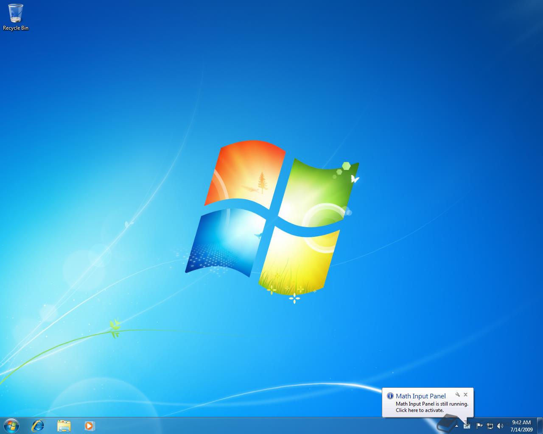Click the blue info icon in the balloon
The width and height of the screenshot is (543, 434).
(390, 396)
